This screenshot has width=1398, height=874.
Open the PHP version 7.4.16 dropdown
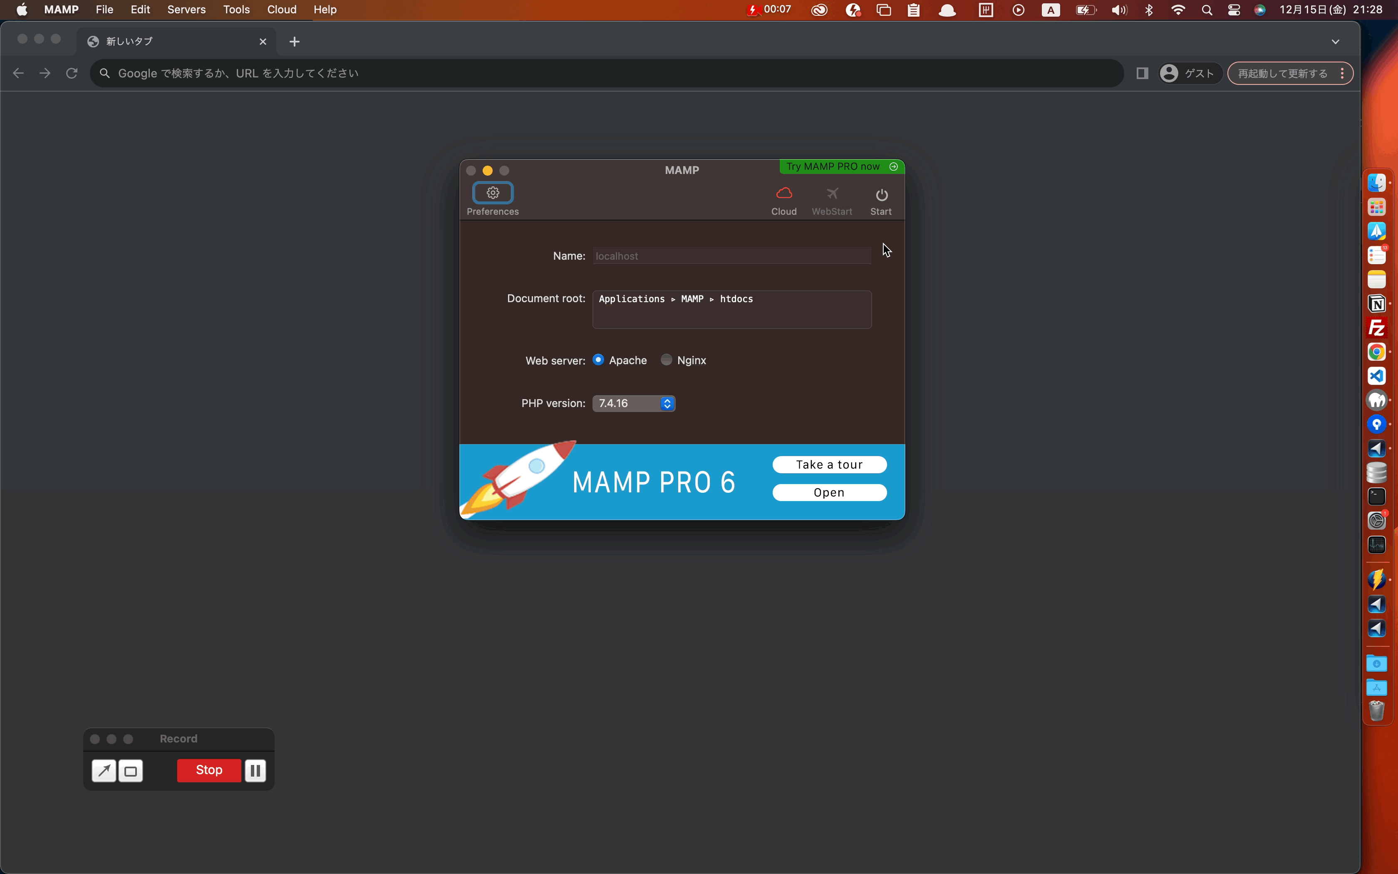click(x=634, y=403)
